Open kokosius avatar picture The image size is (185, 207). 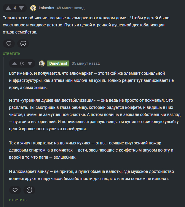click(33, 8)
